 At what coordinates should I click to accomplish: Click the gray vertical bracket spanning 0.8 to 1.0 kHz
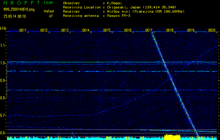pos(7,81)
